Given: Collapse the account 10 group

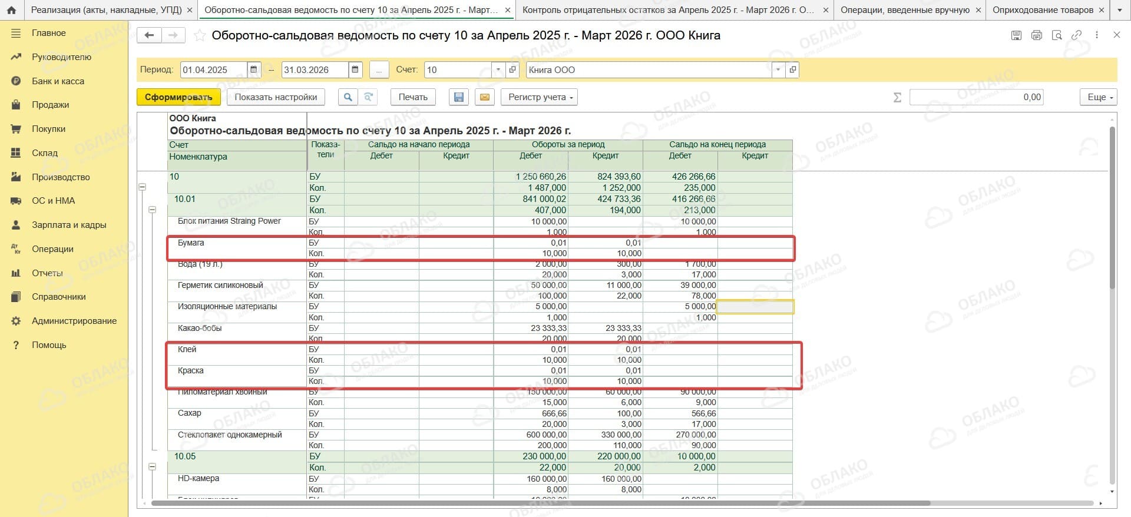Looking at the screenshot, I should point(142,187).
